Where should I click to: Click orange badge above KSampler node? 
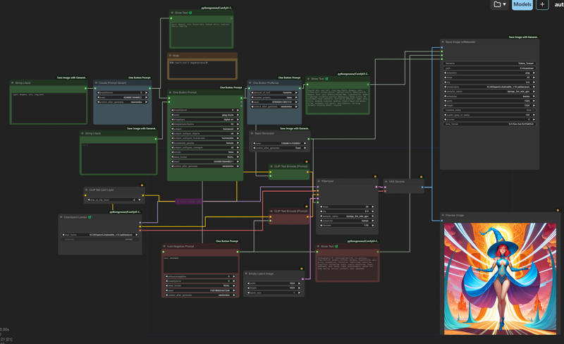click(x=375, y=176)
